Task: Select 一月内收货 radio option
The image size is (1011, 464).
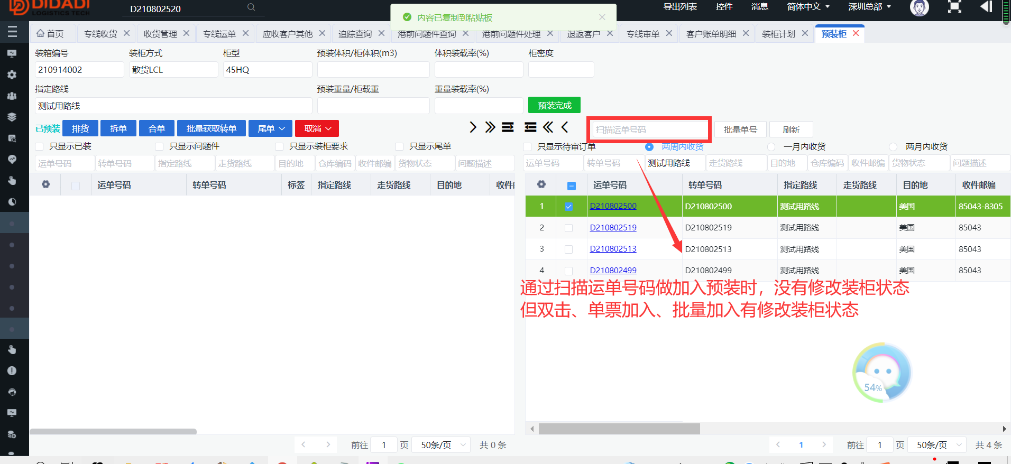Action: coord(771,147)
